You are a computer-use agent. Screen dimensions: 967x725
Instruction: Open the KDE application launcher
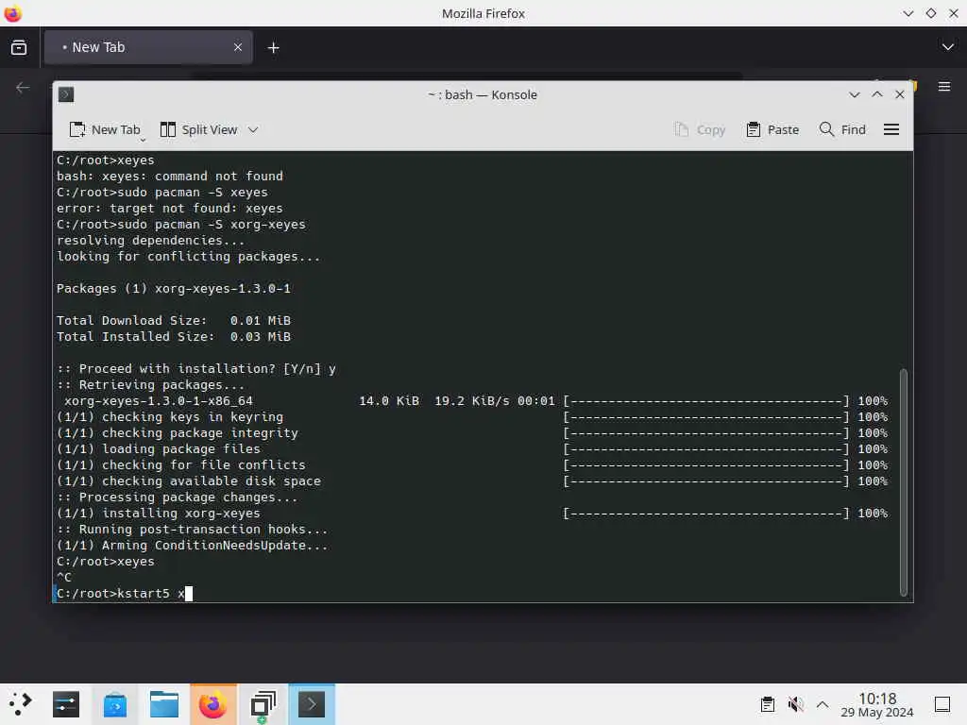pyautogui.click(x=21, y=704)
